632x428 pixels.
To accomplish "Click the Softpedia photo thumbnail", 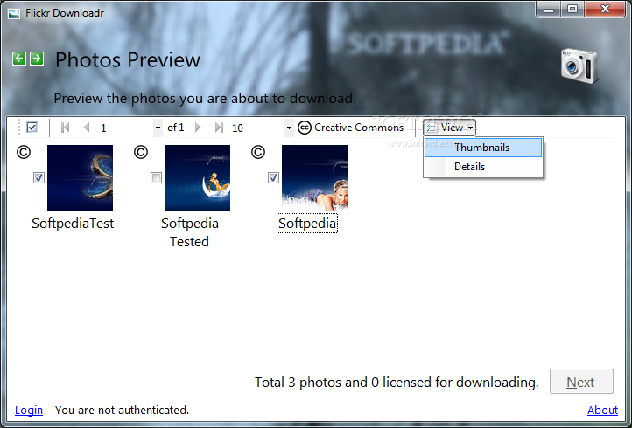I will (x=314, y=177).
